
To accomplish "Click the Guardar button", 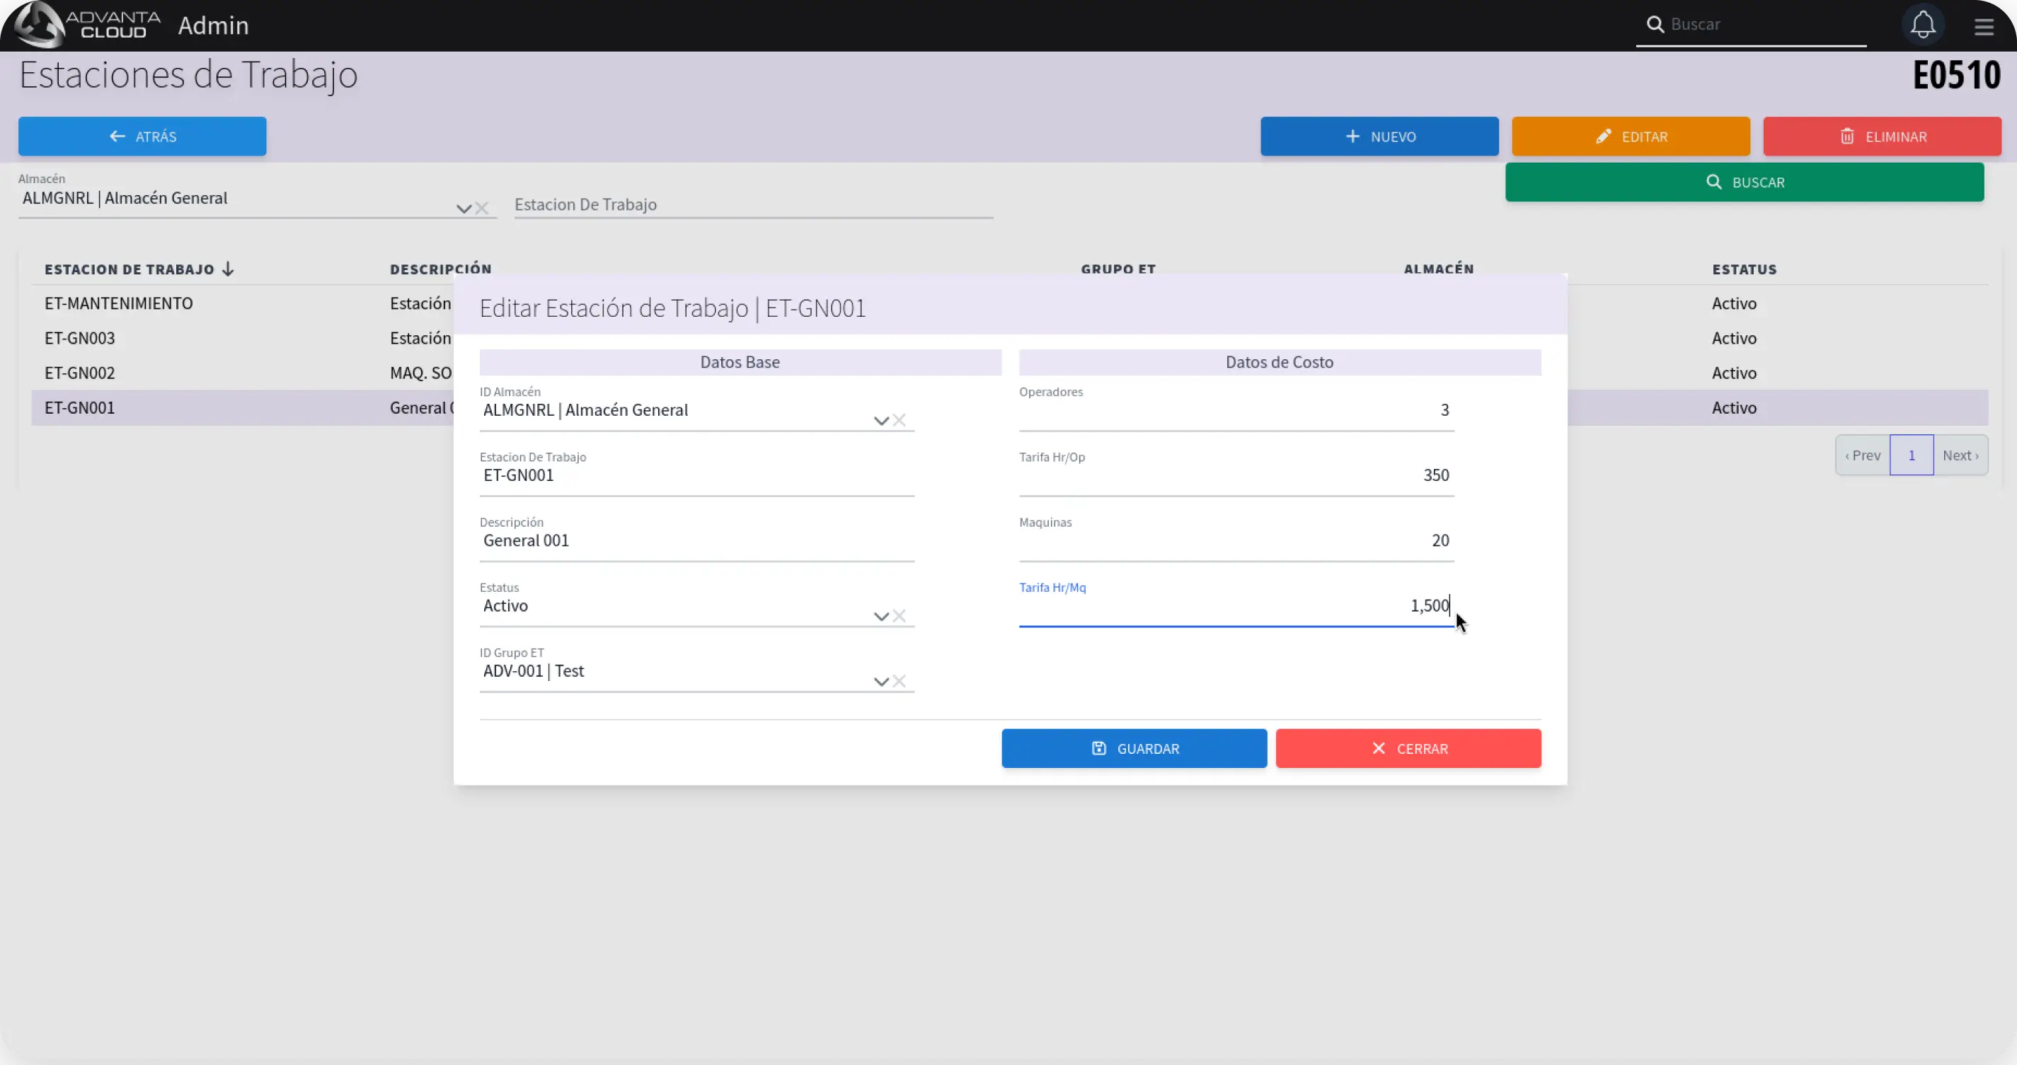I will point(1134,748).
